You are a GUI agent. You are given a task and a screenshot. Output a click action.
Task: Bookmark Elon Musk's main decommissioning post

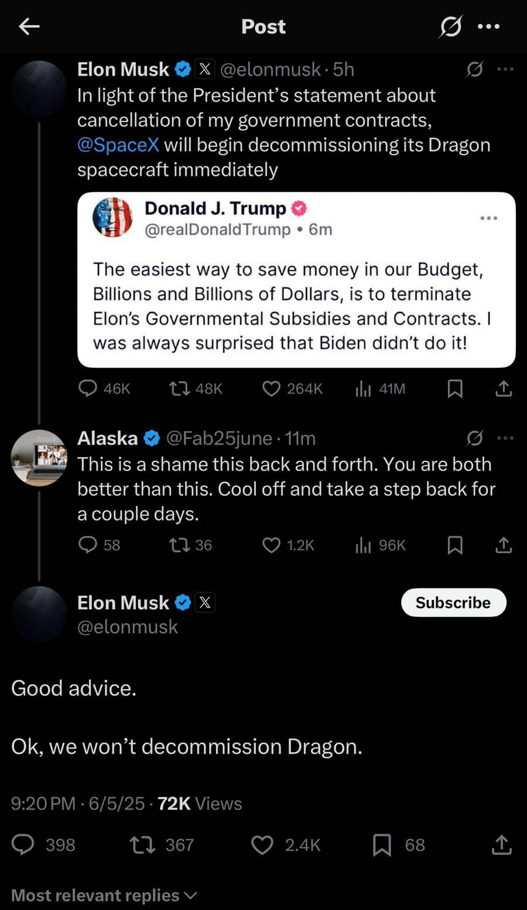(455, 388)
